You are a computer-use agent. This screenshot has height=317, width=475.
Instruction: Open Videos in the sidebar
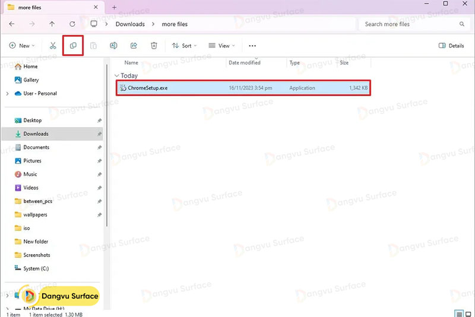[x=31, y=188]
